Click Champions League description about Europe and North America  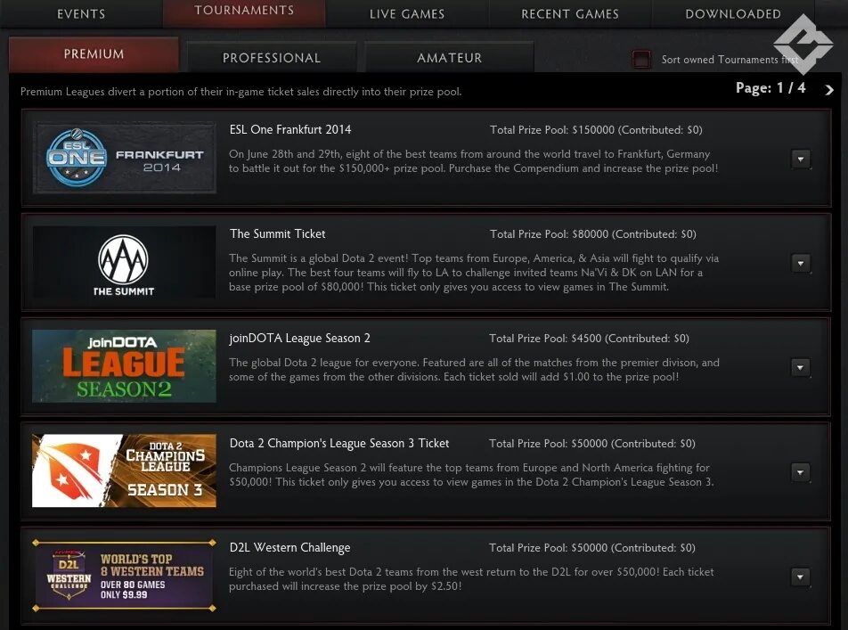click(x=471, y=475)
